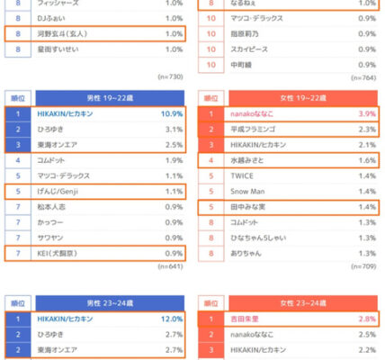Click the 水越みさと ranking row
The image size is (385, 360).
289,160
